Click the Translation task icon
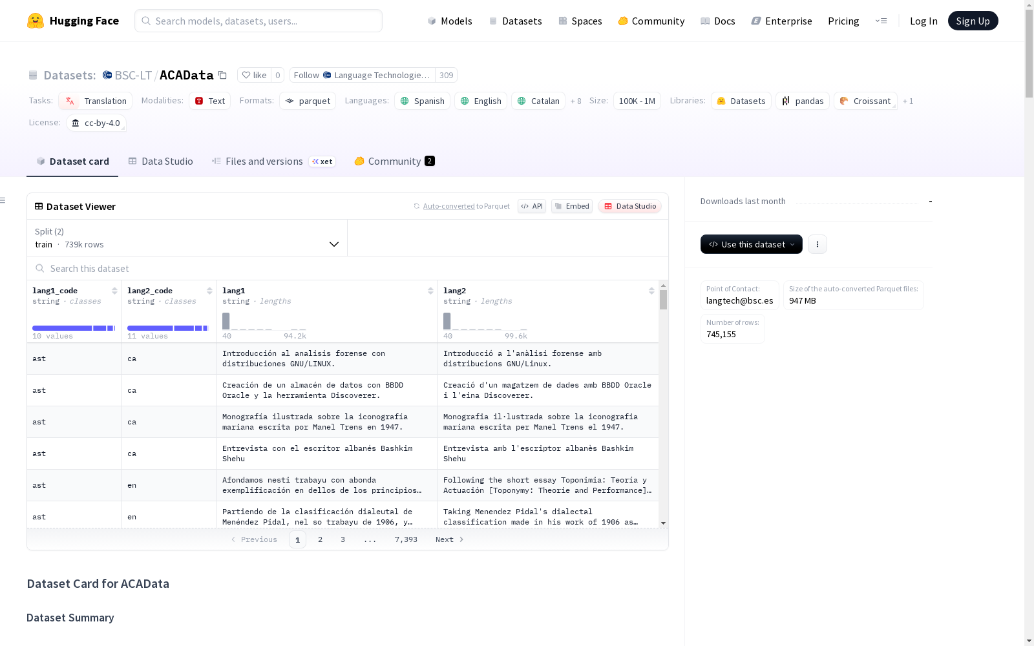 70,101
